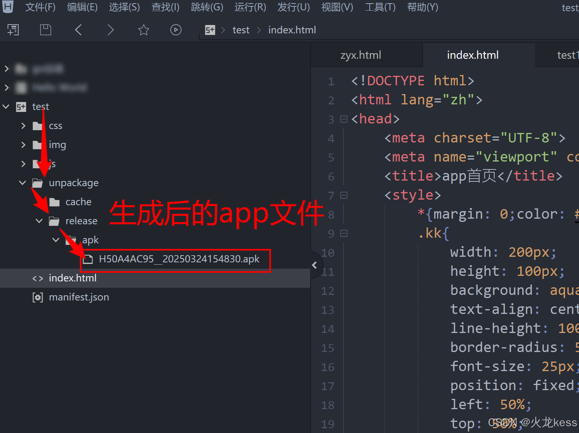Collapse the unpackage folder
Screen dimensions: 579x433
[x=23, y=183]
